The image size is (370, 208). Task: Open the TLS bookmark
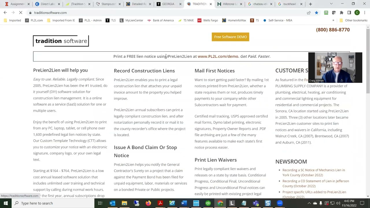pos(110,21)
